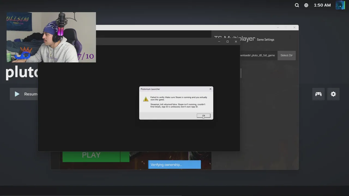Viewport: 349px width, 196px height.
Task: Minimize the black launcher window
Action: (x=219, y=42)
